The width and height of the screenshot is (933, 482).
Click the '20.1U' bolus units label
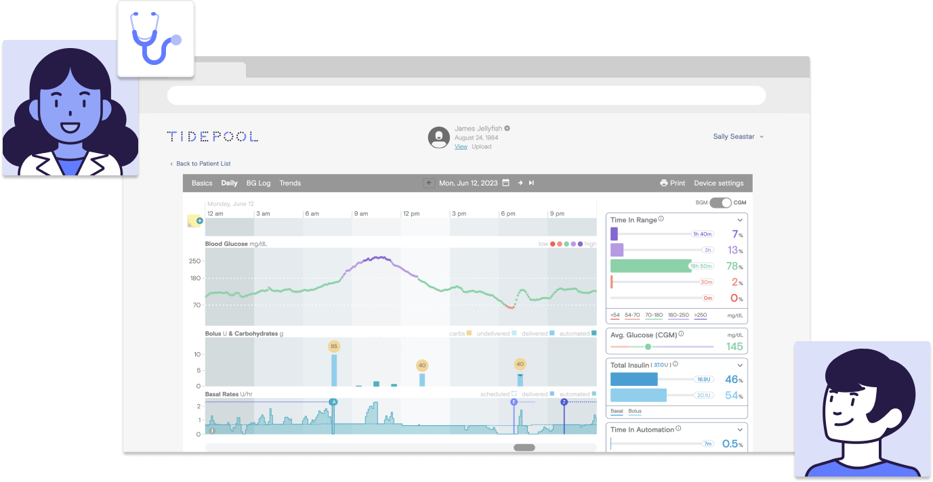pos(703,395)
